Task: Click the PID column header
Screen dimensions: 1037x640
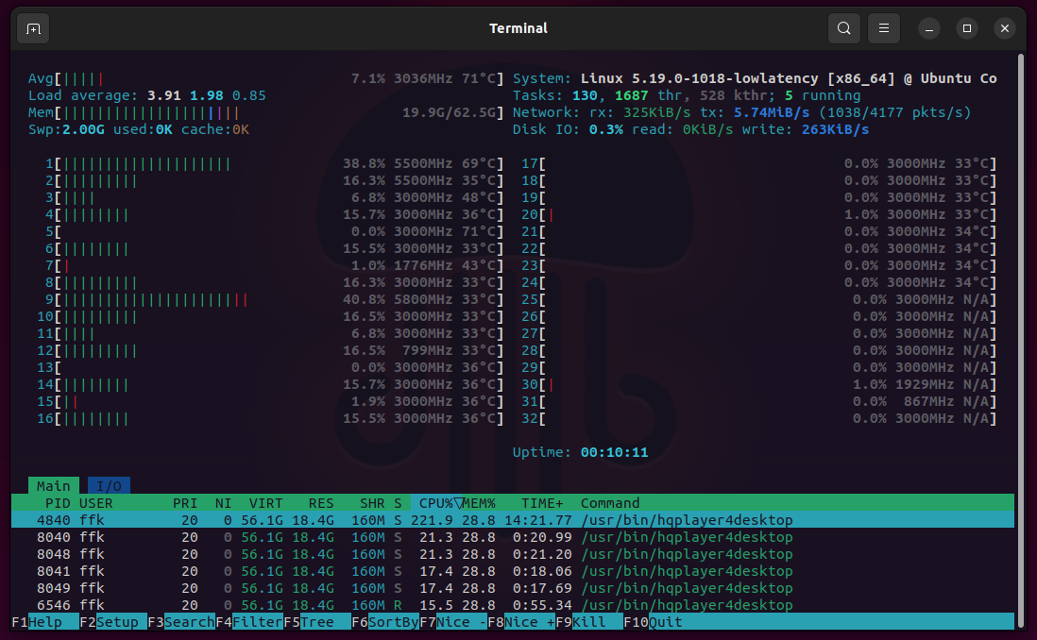Action: pyautogui.click(x=58, y=503)
